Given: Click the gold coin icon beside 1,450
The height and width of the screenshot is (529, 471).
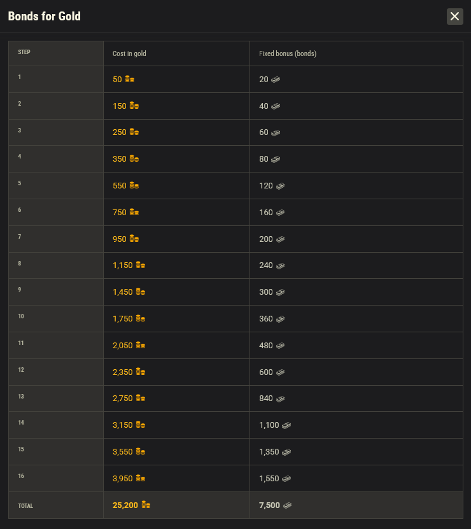Looking at the screenshot, I should pyautogui.click(x=141, y=292).
